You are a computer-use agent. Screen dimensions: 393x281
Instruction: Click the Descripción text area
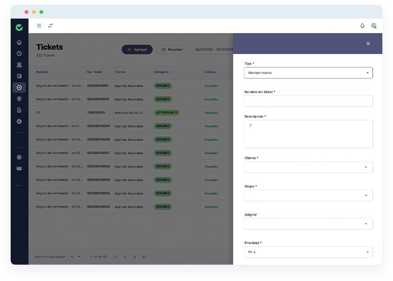coord(308,134)
